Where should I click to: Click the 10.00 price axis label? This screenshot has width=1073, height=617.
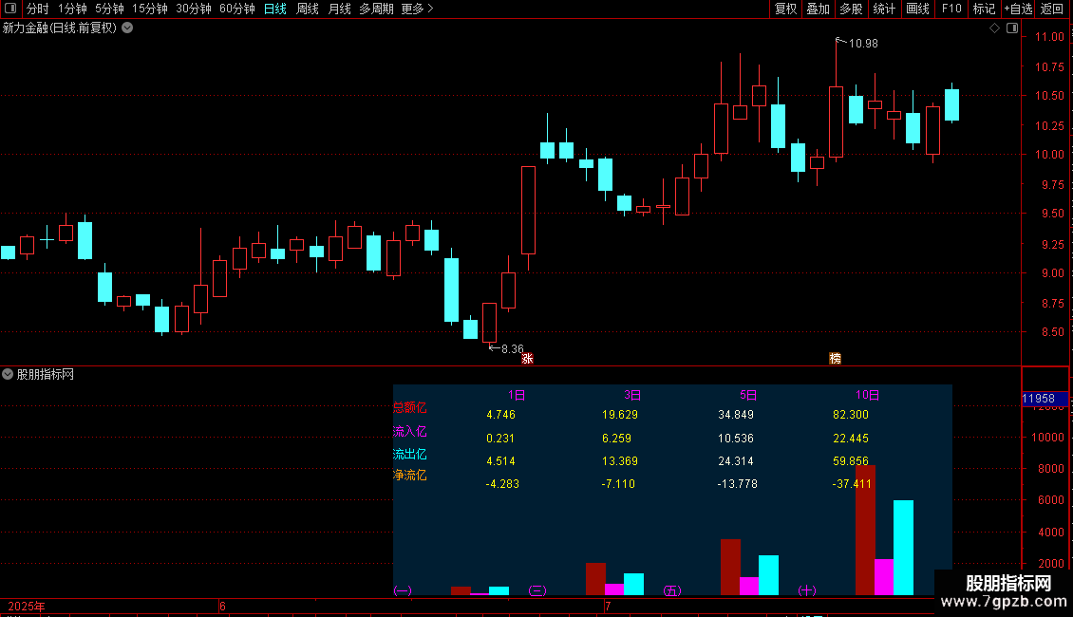[1048, 155]
